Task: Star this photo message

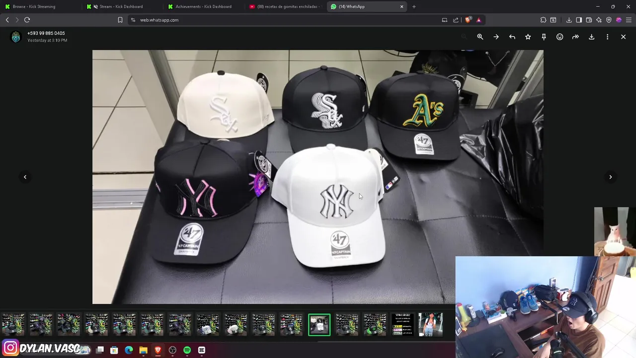Action: pos(528,37)
